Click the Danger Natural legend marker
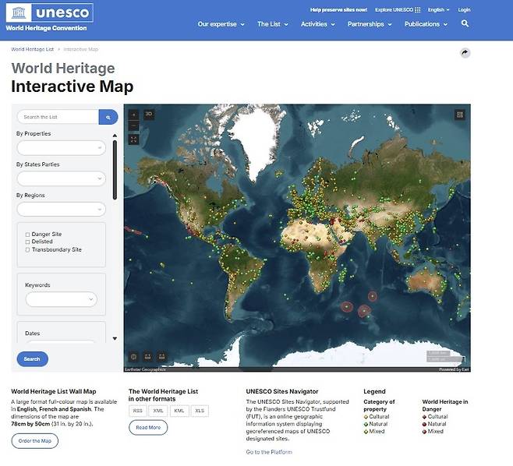The image size is (513, 466). 424,424
